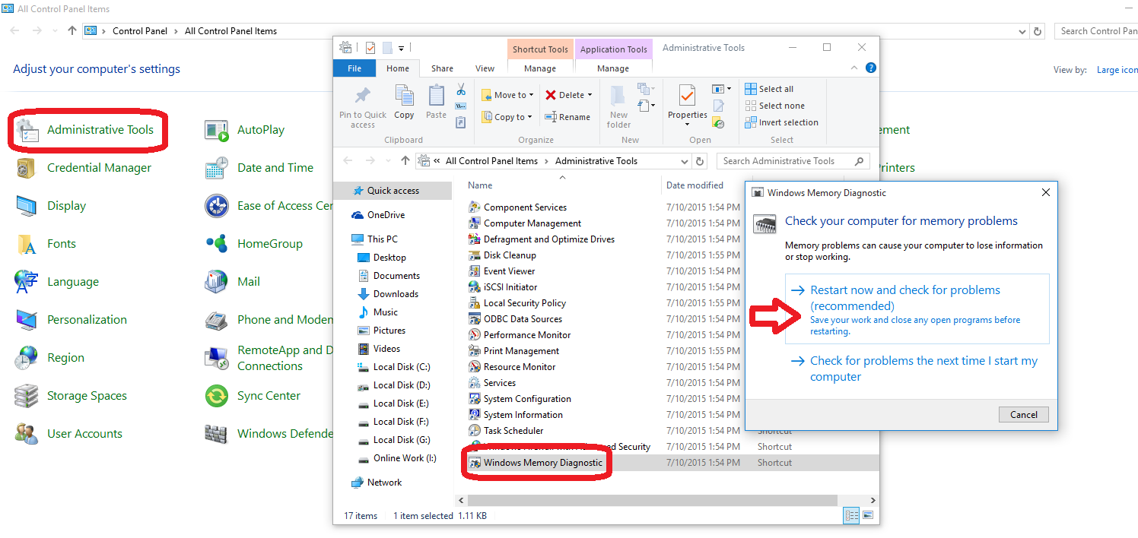
Task: Refresh the Control Panel window address bar
Action: tap(1038, 31)
